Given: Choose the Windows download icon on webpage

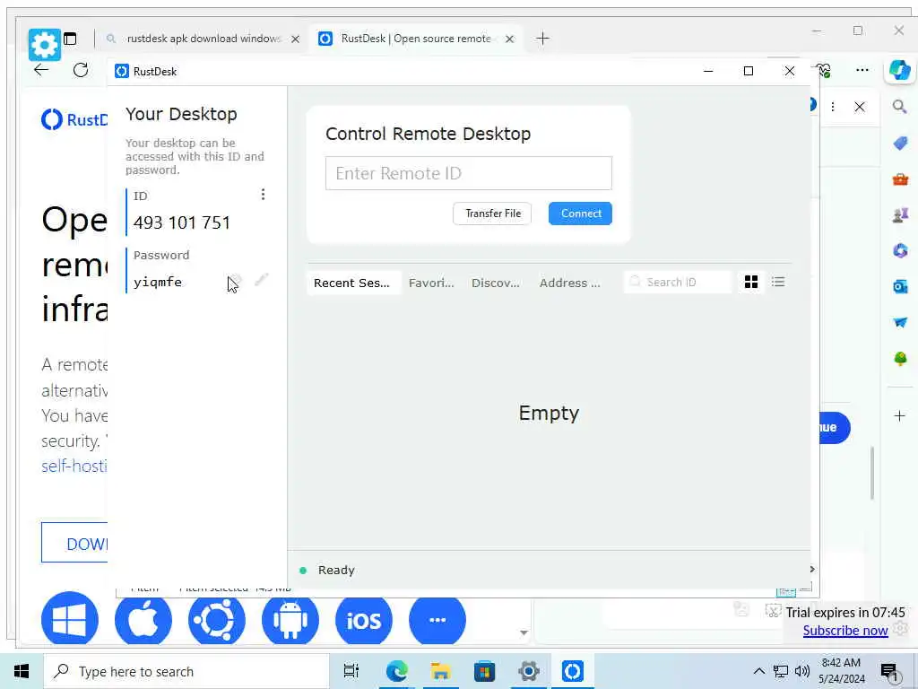Looking at the screenshot, I should pyautogui.click(x=70, y=620).
